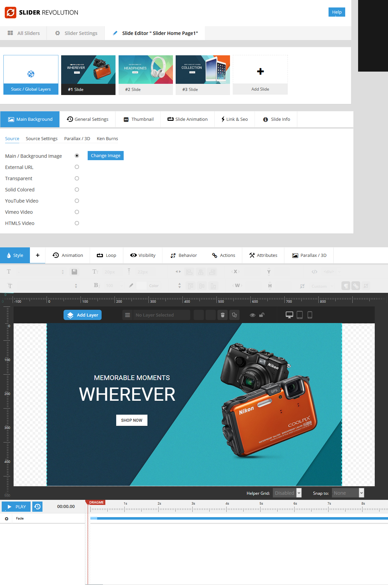
Task: Switch to Thumbnail tab
Action: tap(138, 119)
